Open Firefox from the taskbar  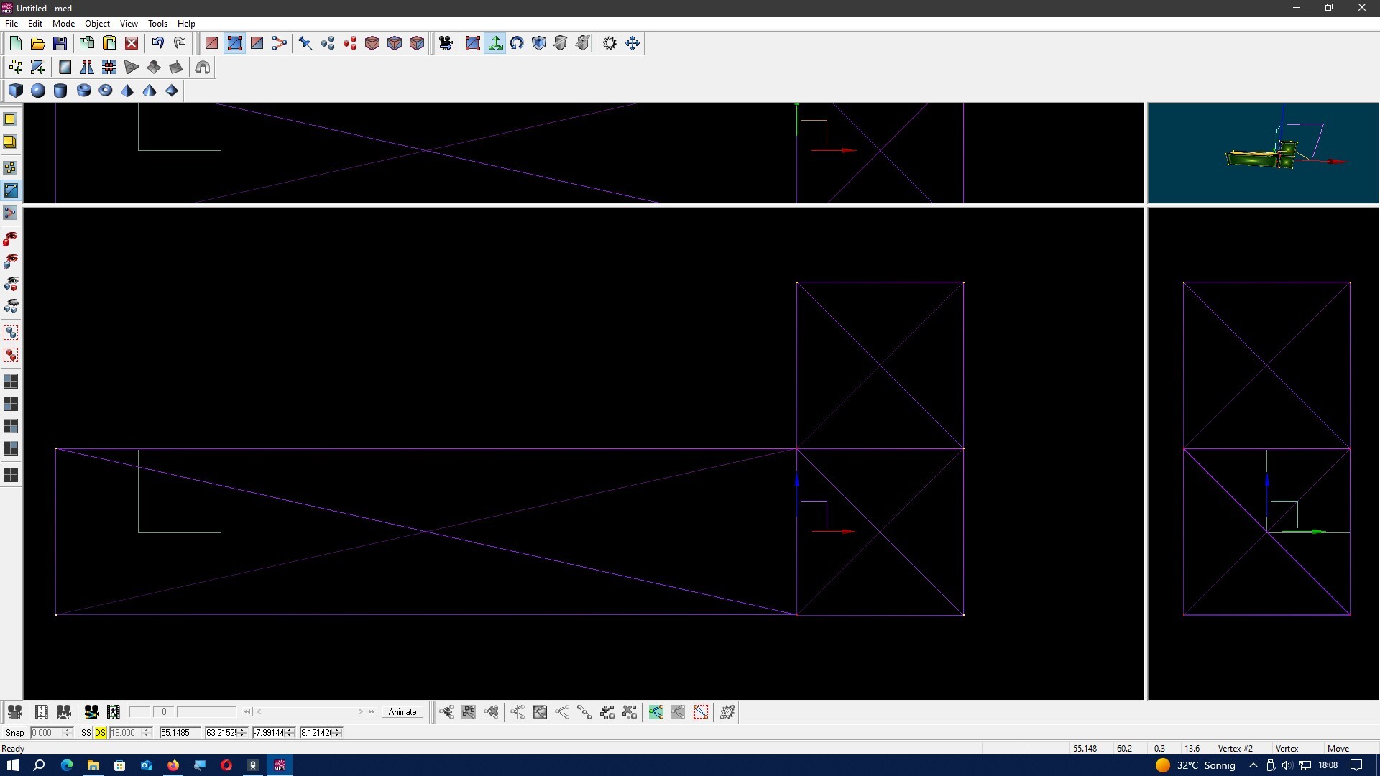[x=173, y=765]
